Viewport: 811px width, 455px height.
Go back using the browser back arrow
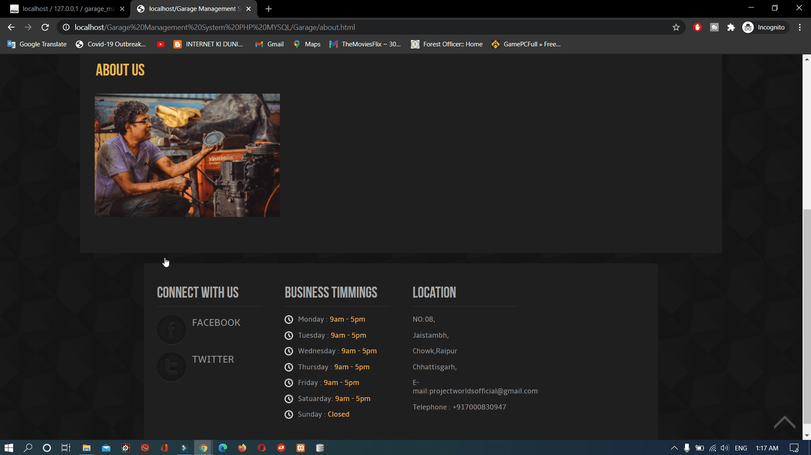pyautogui.click(x=11, y=27)
